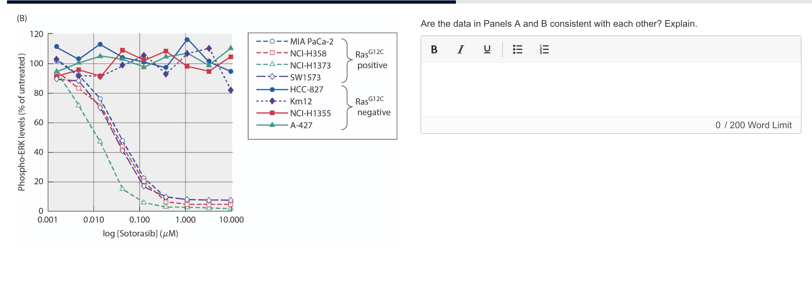Click the 0.010 x-axis tick label
Image resolution: width=812 pixels, height=296 pixels.
point(94,220)
